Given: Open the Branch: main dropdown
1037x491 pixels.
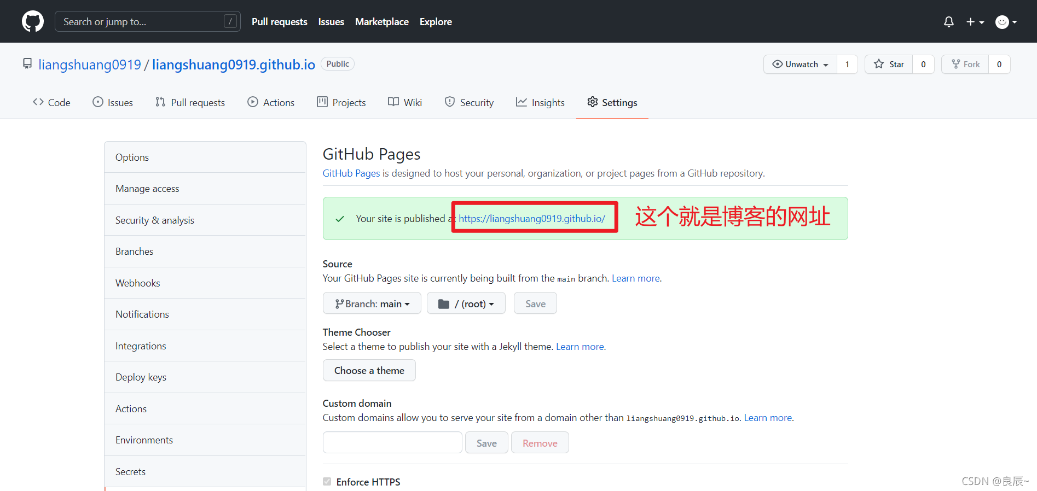Looking at the screenshot, I should coord(372,303).
